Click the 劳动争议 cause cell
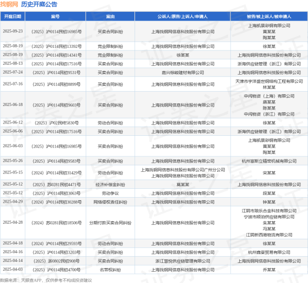The height and width of the screenshot is (283, 308). 110,193
